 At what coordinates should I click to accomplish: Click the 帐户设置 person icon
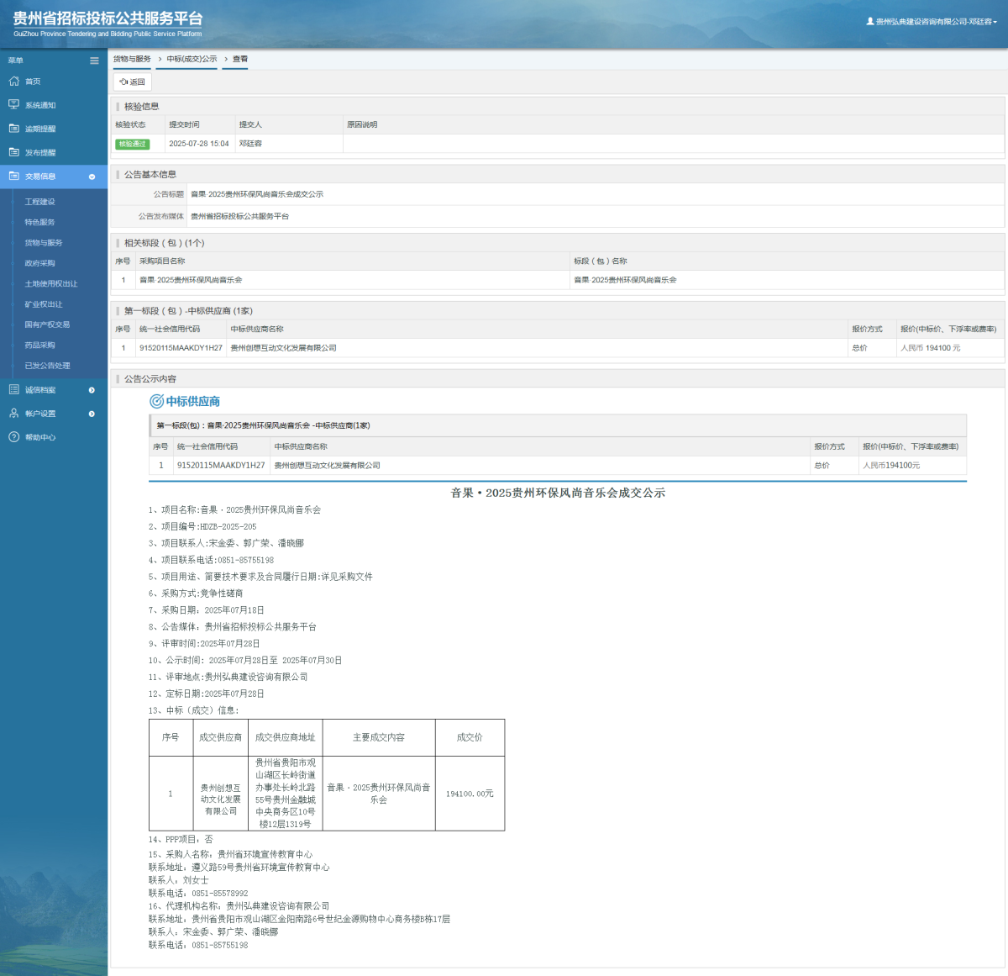pos(13,414)
